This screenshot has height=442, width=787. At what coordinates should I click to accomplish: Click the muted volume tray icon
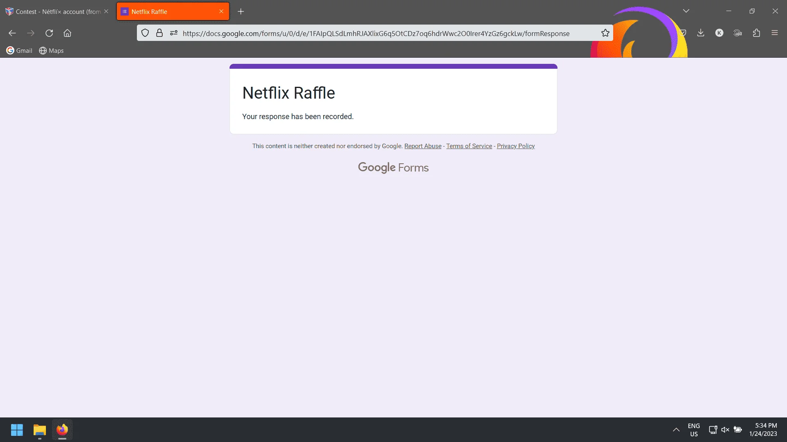[x=726, y=430]
